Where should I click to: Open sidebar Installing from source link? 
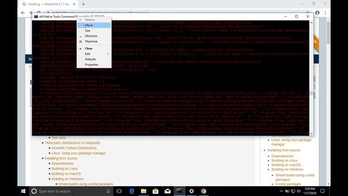pyautogui.click(x=284, y=150)
